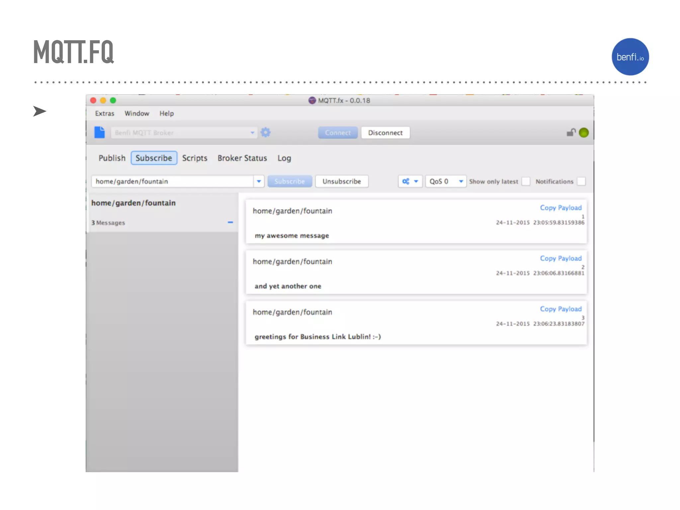Click the blue Subscribe button
680x510 pixels.
290,181
